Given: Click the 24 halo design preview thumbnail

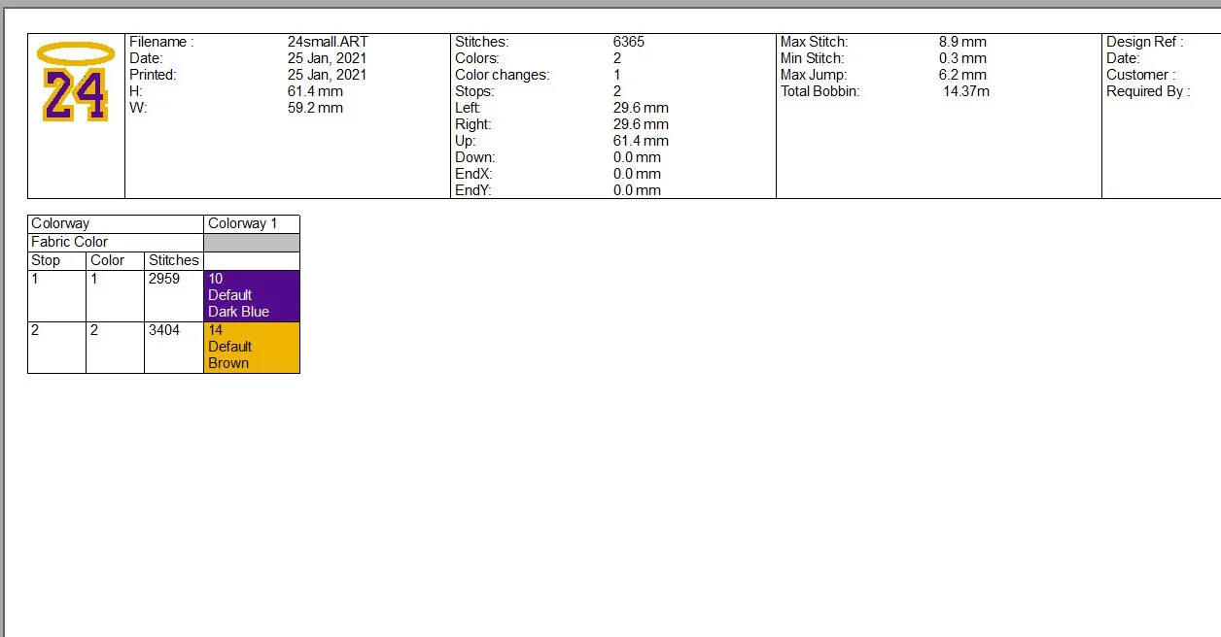Looking at the screenshot, I should coord(76,83).
